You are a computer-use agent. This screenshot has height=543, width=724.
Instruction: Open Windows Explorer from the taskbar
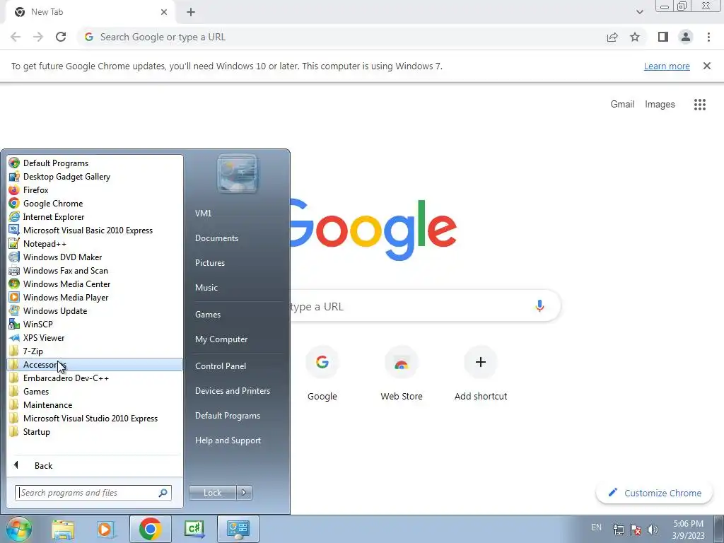tap(63, 529)
